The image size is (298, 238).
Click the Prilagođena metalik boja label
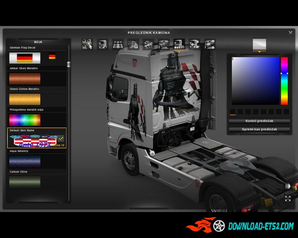(x=26, y=110)
